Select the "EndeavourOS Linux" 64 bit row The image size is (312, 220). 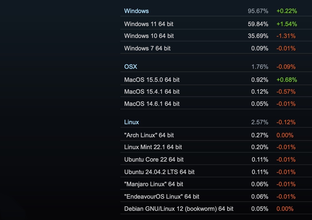coord(162,197)
